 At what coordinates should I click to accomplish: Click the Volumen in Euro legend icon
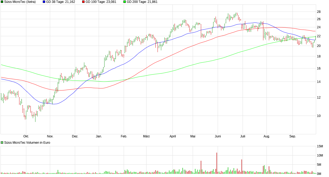2,143
